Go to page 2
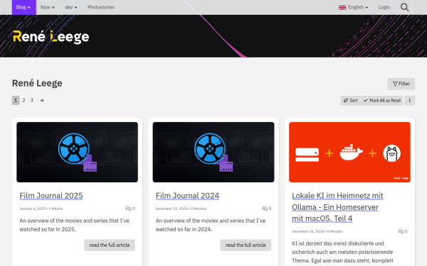 pos(23,101)
